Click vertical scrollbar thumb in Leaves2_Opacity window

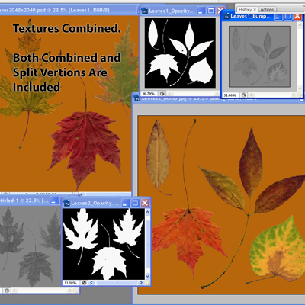click(x=147, y=244)
